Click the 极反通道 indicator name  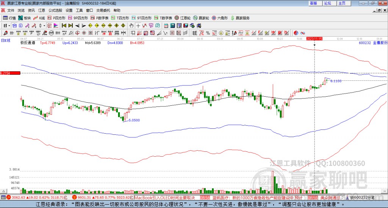click(28, 43)
